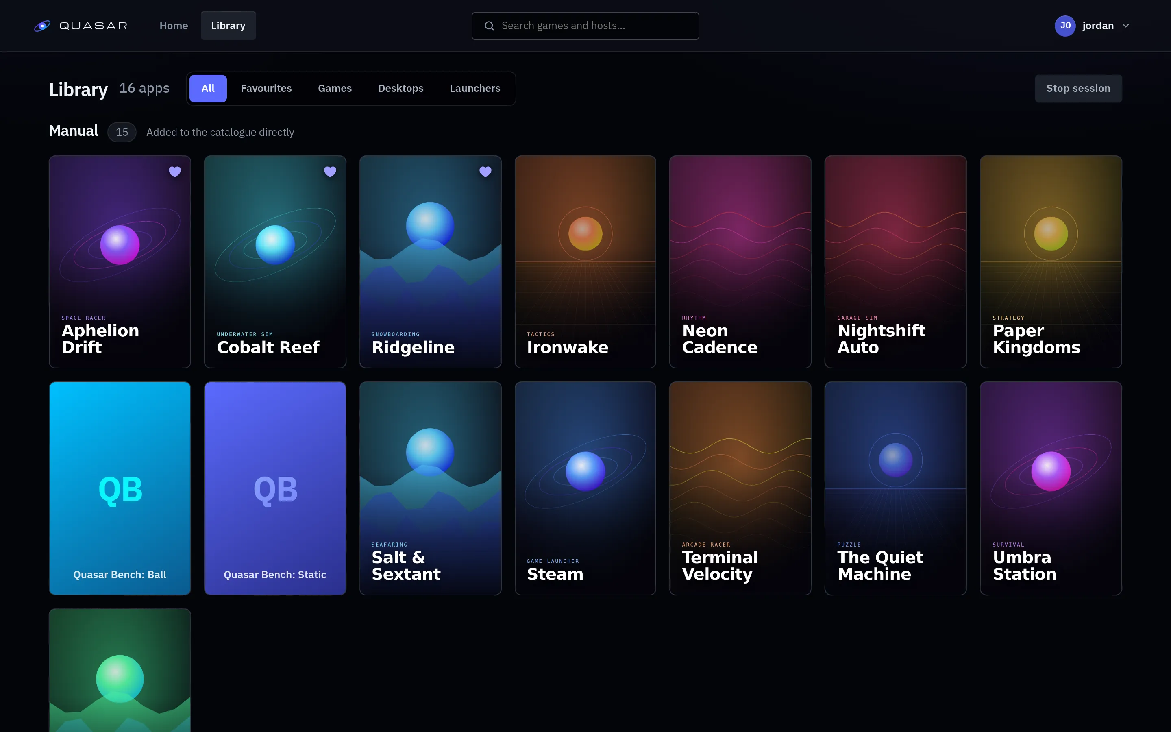Go to the Home nav item
The width and height of the screenshot is (1171, 732).
(x=174, y=26)
